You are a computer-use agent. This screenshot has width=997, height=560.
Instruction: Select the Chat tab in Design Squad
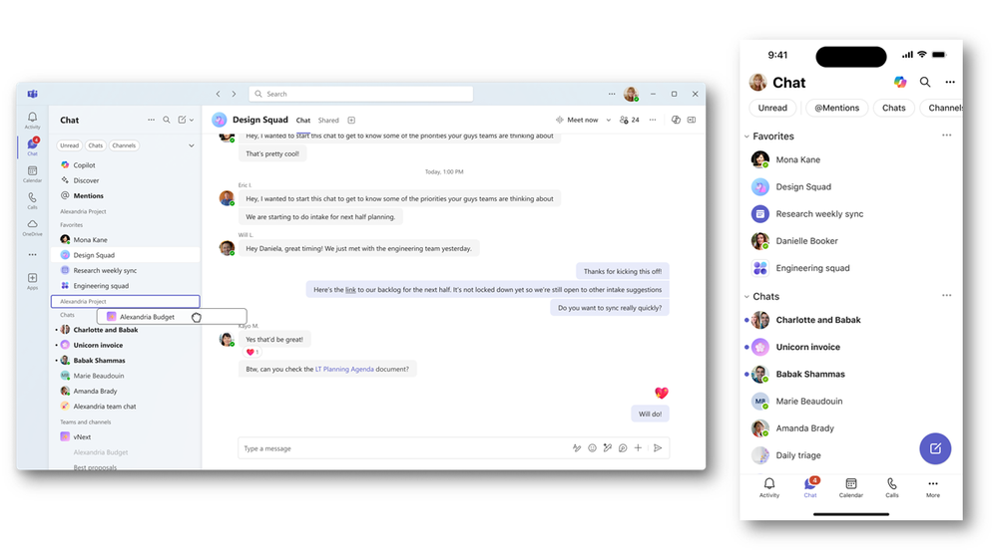[x=303, y=120]
